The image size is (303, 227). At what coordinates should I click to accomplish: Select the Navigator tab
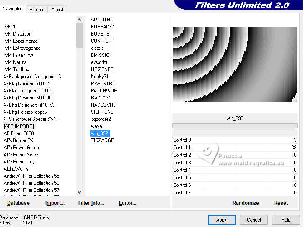point(12,9)
